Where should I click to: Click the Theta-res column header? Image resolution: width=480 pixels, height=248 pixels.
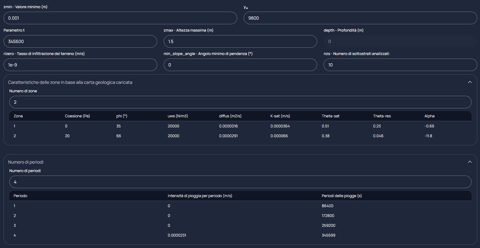click(x=382, y=116)
